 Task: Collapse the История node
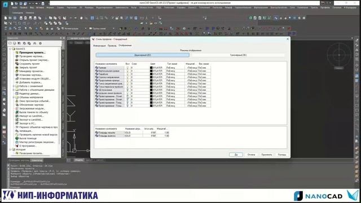(x=10, y=149)
